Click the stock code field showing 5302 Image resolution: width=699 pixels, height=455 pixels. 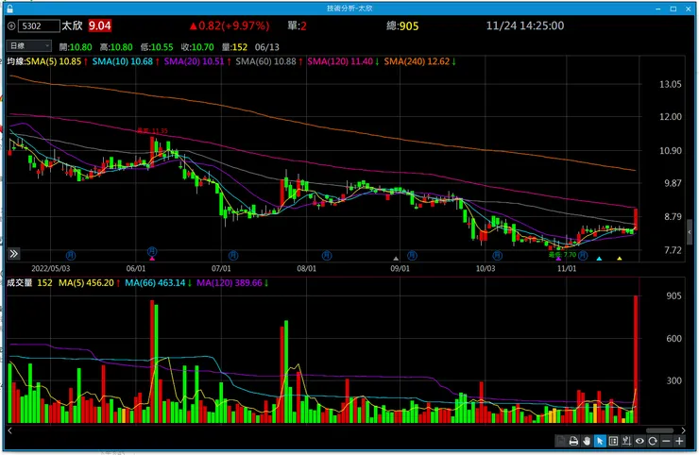(x=39, y=25)
